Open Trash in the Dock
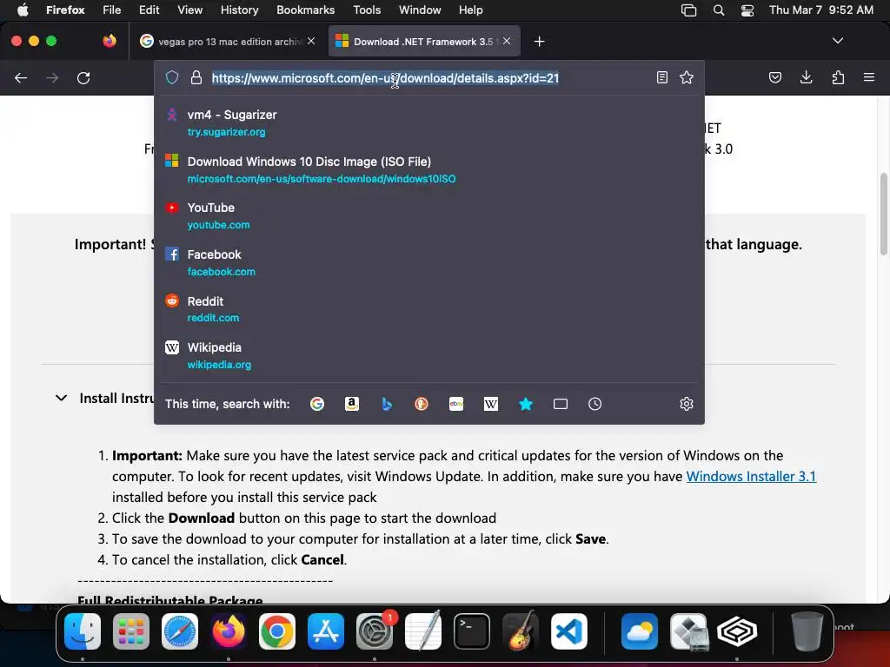 coord(807,631)
